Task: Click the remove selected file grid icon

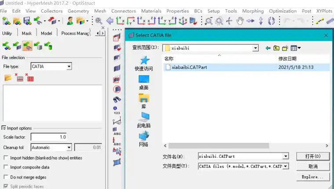Action: [x=19, y=78]
